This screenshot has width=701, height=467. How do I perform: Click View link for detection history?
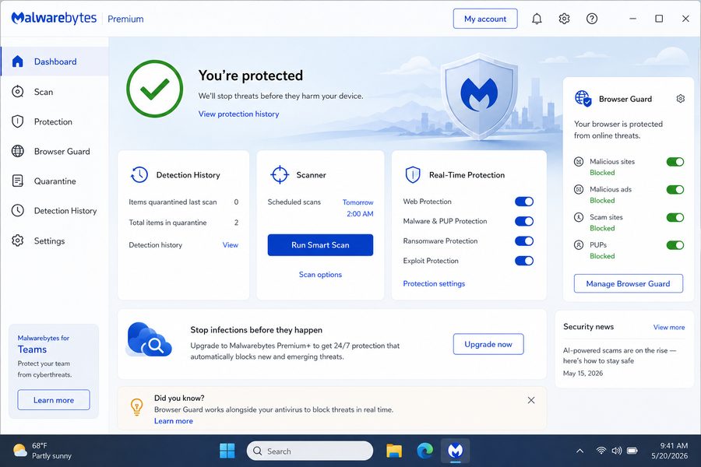click(231, 245)
